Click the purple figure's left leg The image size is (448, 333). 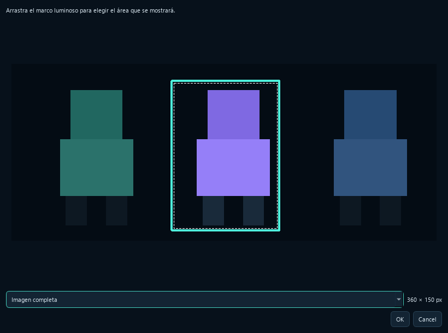pos(213,211)
